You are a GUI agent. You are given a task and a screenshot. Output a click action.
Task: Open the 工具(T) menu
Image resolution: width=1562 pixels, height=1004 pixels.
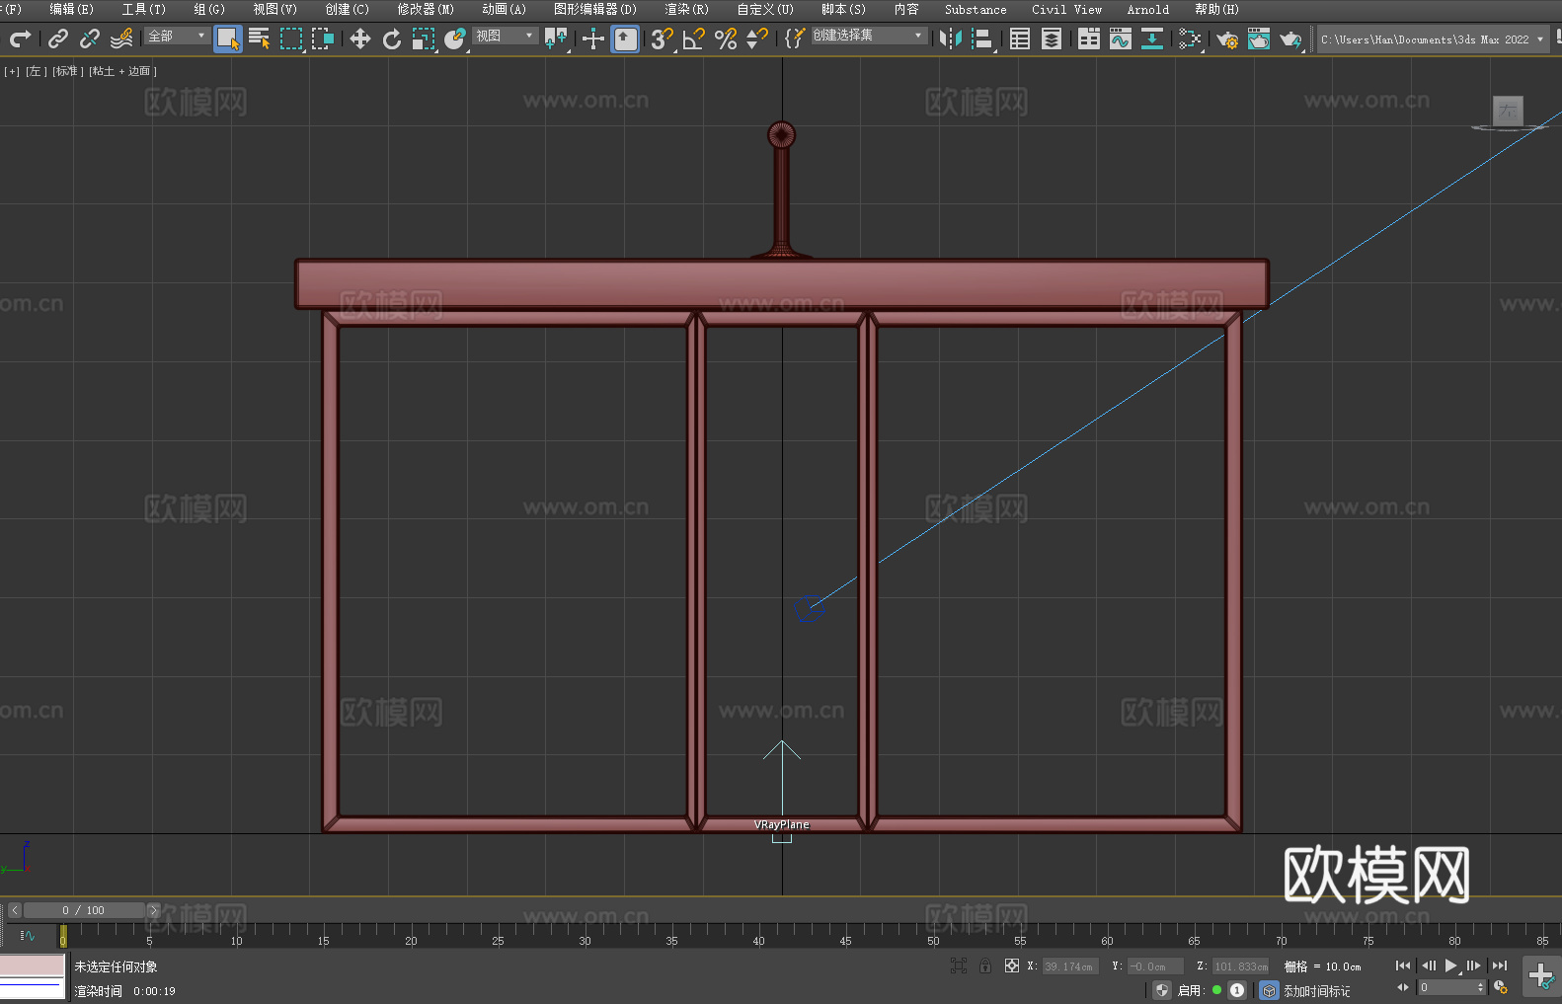(x=143, y=9)
